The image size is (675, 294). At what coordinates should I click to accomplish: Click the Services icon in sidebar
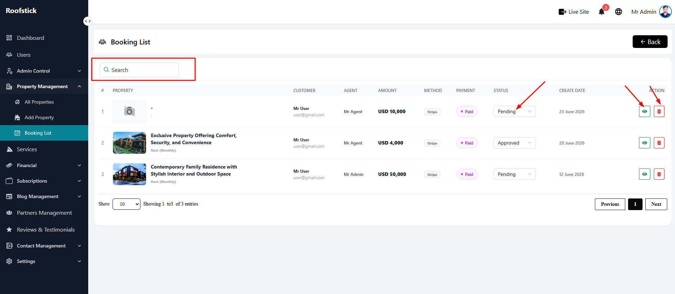coord(9,149)
